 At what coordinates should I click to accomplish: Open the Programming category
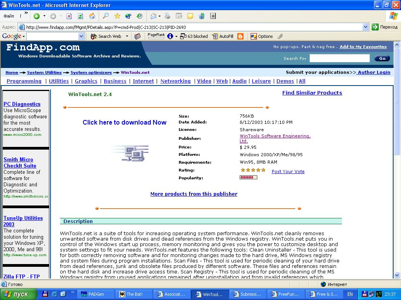coord(24,81)
